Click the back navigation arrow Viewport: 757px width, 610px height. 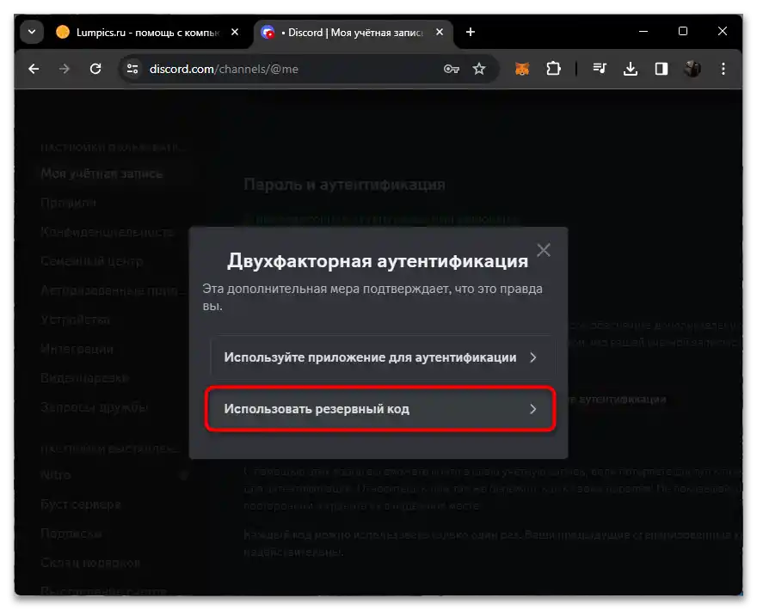(x=34, y=69)
